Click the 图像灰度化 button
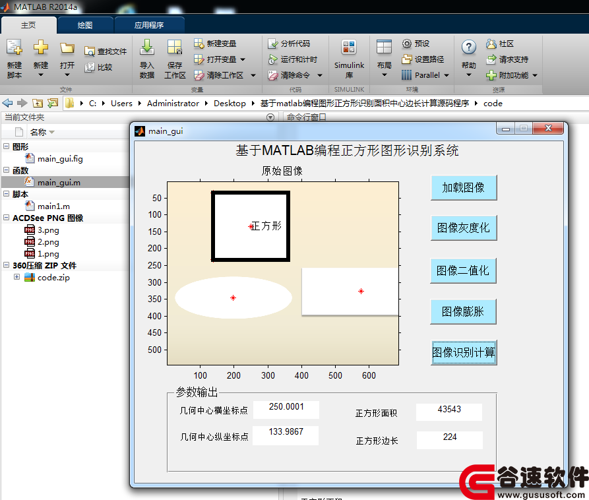The width and height of the screenshot is (589, 500). [464, 228]
